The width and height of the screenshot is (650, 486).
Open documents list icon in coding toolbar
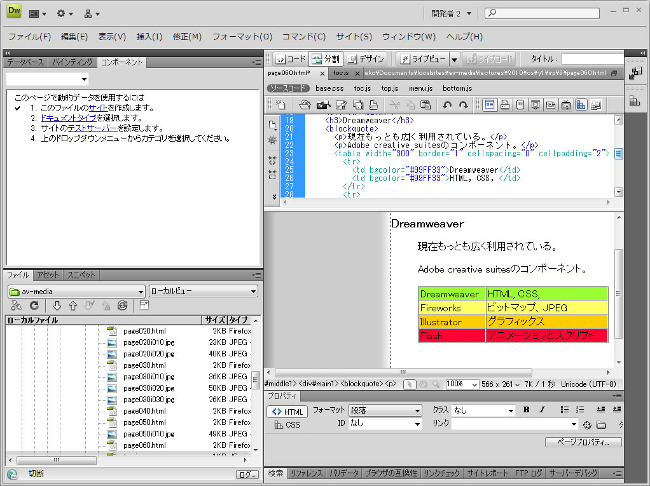272,125
